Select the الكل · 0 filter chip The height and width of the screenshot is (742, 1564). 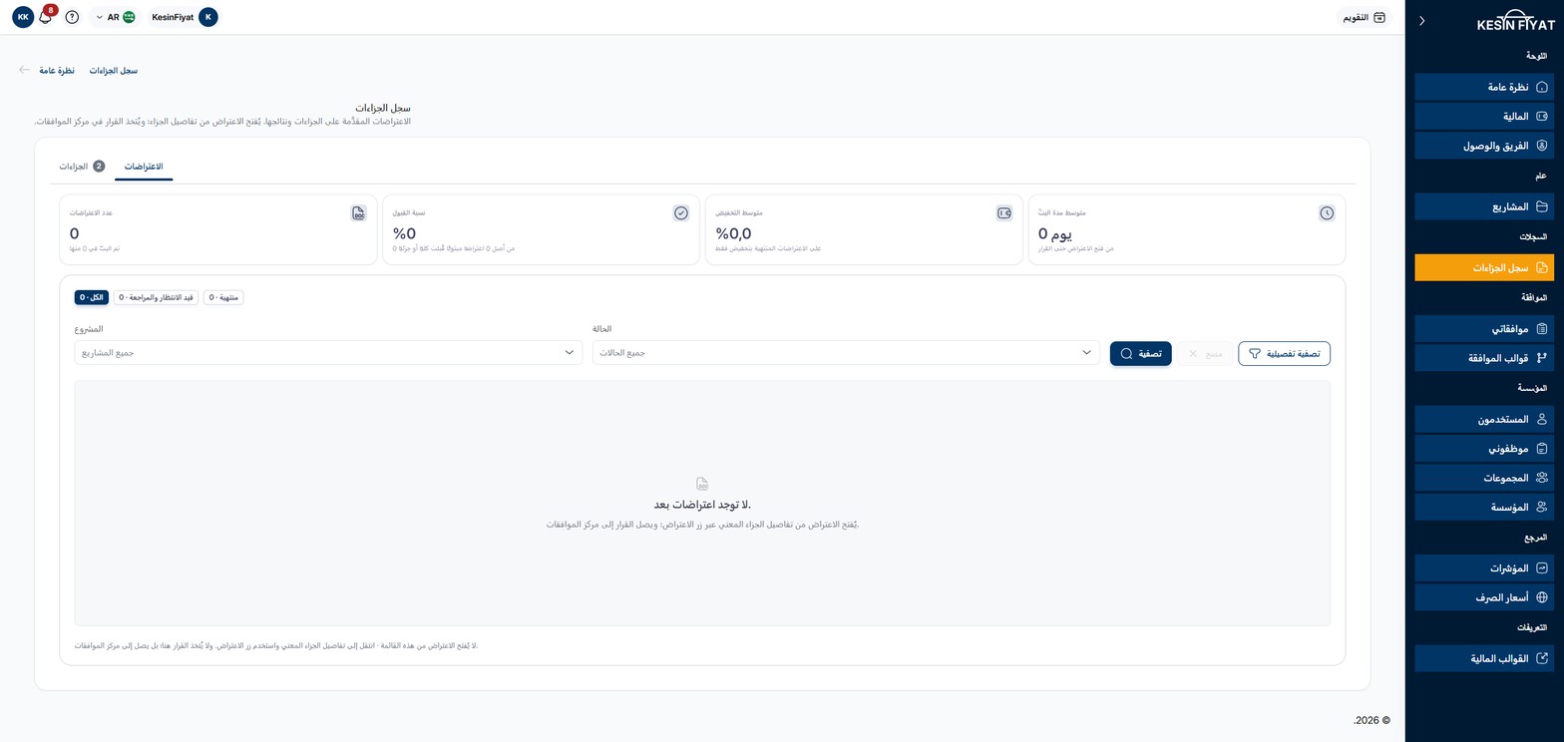click(91, 297)
